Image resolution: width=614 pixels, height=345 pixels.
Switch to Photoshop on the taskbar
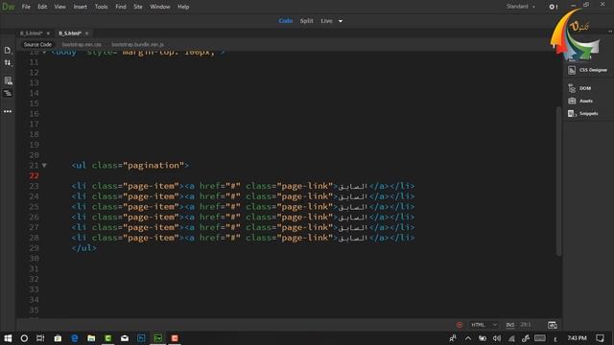(141, 338)
